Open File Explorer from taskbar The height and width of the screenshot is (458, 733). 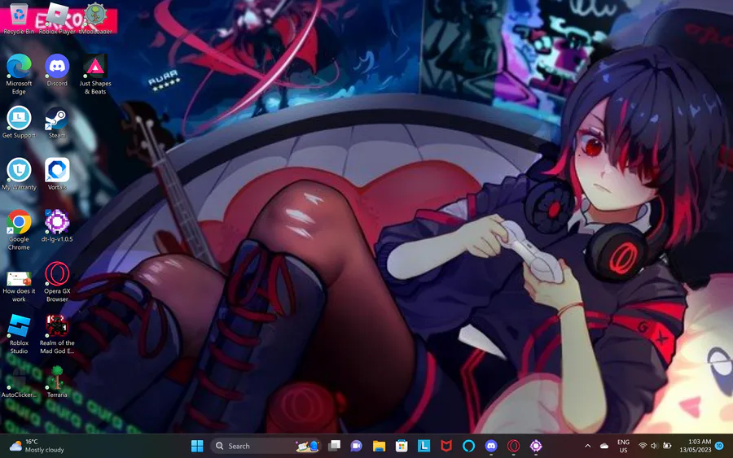tap(379, 447)
